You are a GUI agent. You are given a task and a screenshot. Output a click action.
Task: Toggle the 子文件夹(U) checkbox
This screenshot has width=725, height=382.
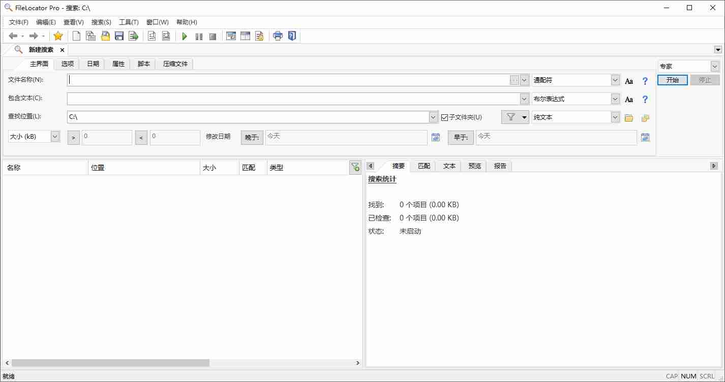(x=445, y=117)
